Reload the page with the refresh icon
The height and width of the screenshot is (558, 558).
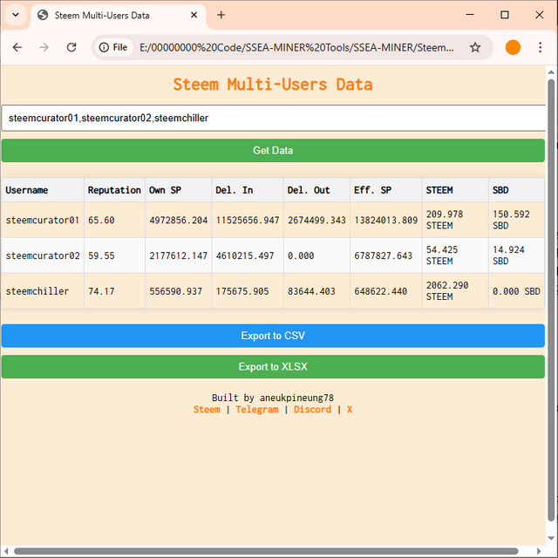pyautogui.click(x=71, y=47)
